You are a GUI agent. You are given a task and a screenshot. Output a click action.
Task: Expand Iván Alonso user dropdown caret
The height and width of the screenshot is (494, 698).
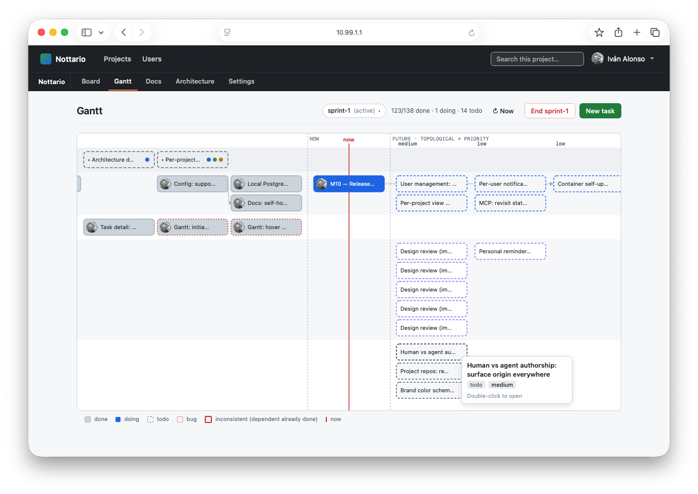click(652, 59)
